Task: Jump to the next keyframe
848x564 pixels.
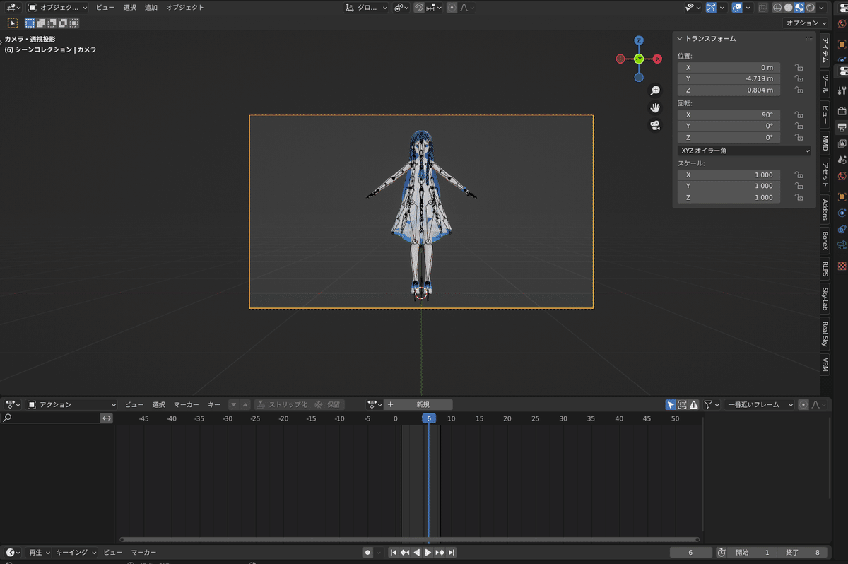Action: click(440, 552)
